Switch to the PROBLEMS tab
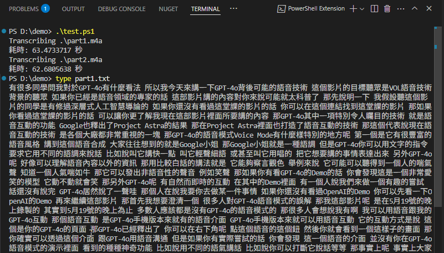This screenshot has height=253, width=444. point(23,9)
